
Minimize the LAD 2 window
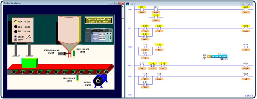(x=243, y=4)
